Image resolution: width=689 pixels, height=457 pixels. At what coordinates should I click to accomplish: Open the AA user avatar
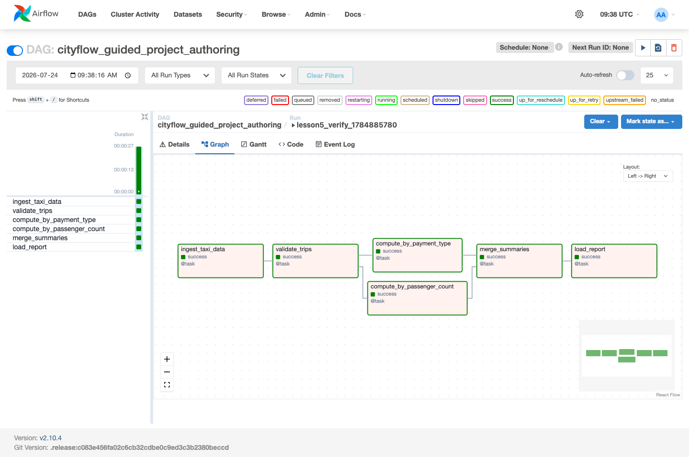[x=661, y=15]
